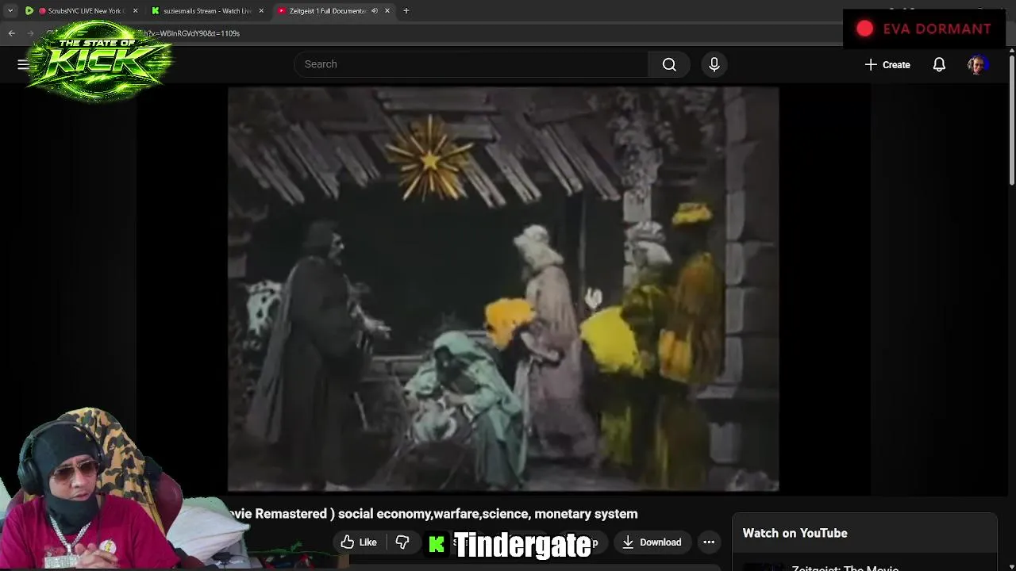The width and height of the screenshot is (1016, 571).
Task: Go back to the previous page
Action: pos(12,33)
